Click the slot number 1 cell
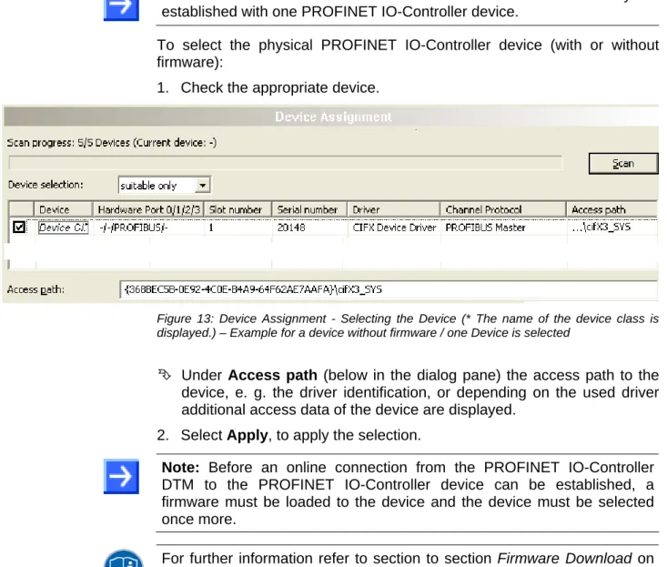Viewport: 667px width, 567px height. (x=237, y=228)
